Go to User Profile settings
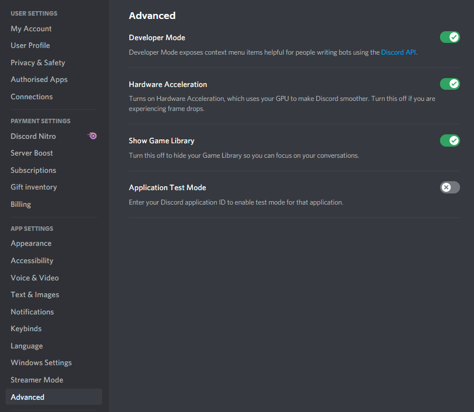The width and height of the screenshot is (474, 412). 30,46
